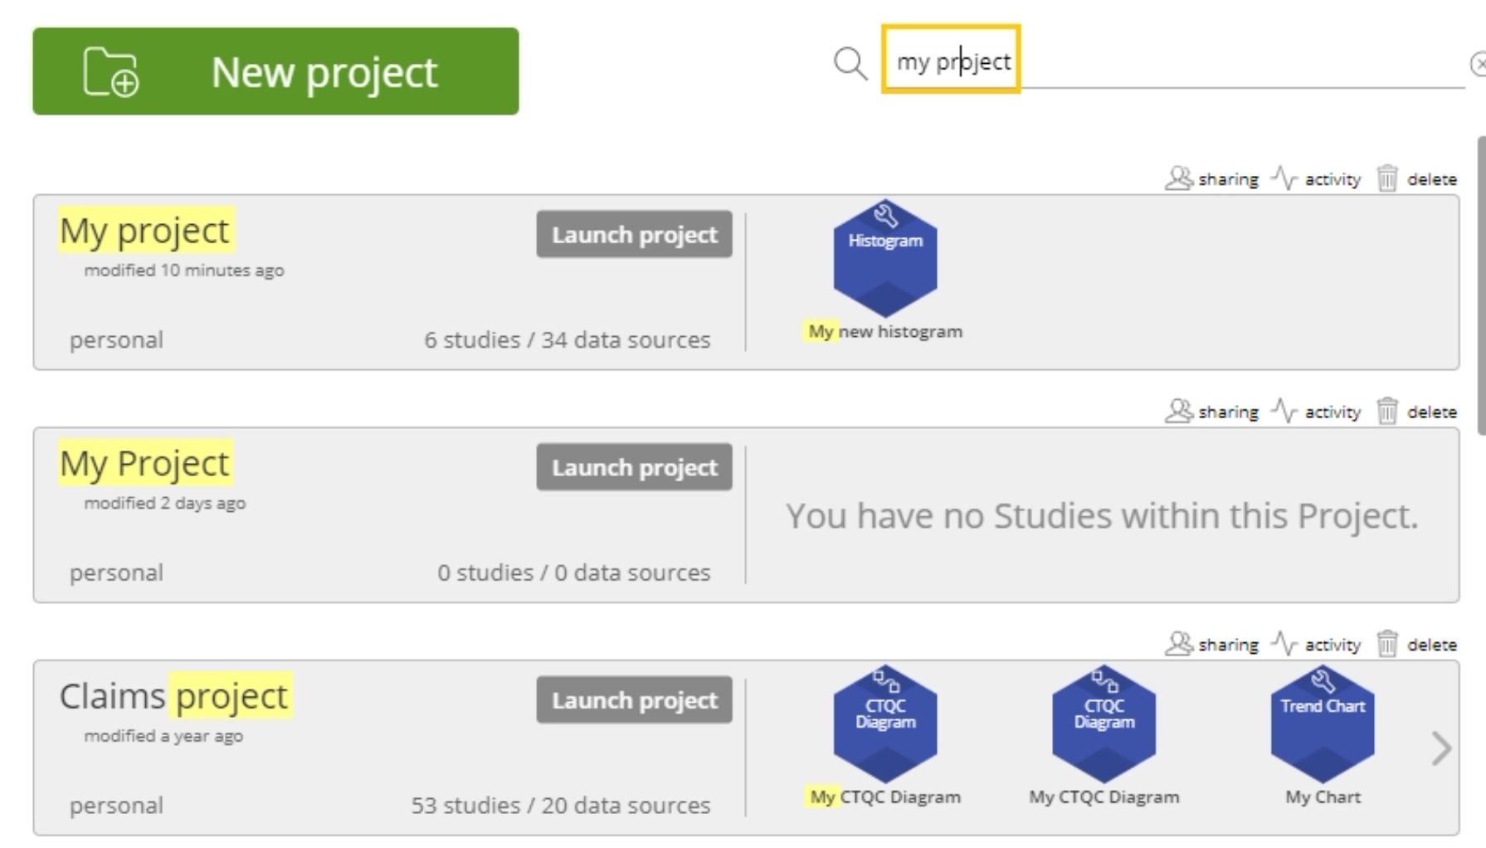Click the project search text field

tap(1162, 61)
